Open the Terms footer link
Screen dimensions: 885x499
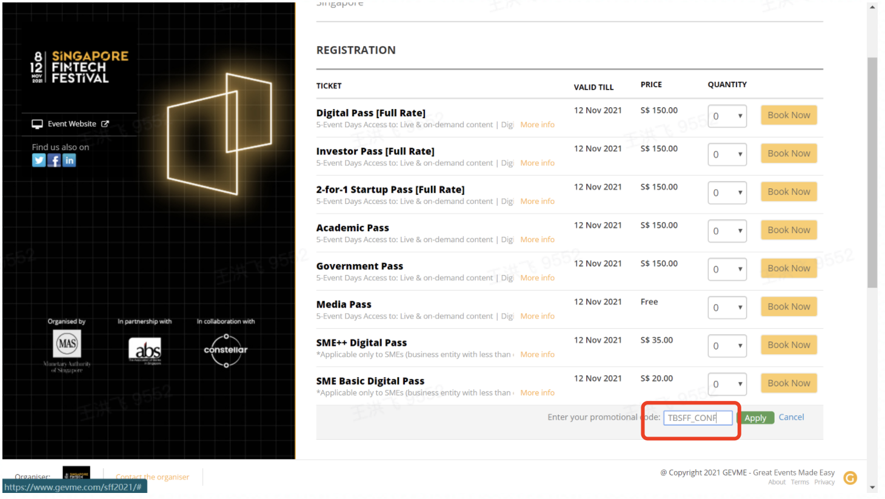click(x=800, y=483)
